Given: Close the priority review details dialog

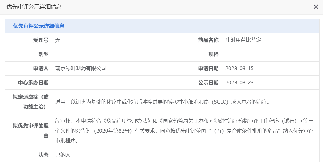Looking at the screenshot, I should click(x=316, y=7).
